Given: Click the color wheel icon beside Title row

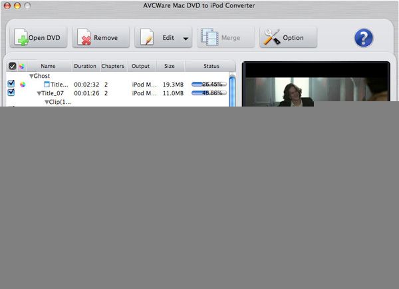Looking at the screenshot, I should pyautogui.click(x=23, y=85).
